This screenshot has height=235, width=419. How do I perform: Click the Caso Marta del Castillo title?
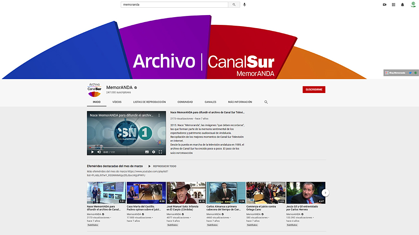144,208
